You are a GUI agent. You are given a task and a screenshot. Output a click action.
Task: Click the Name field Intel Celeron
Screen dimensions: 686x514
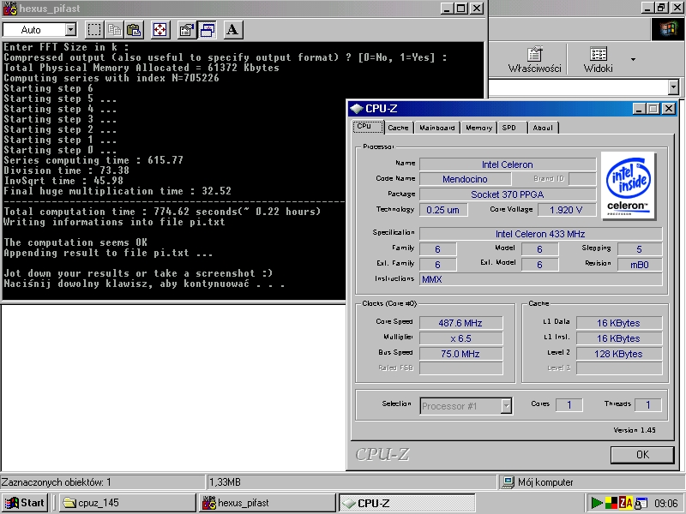508,164
